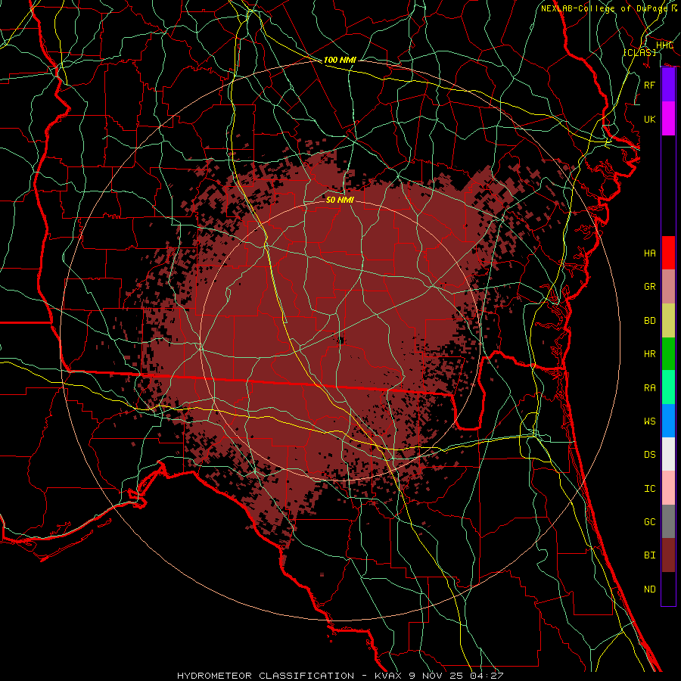Click the BI dark red legend swatch
681x681 pixels.
(668, 555)
